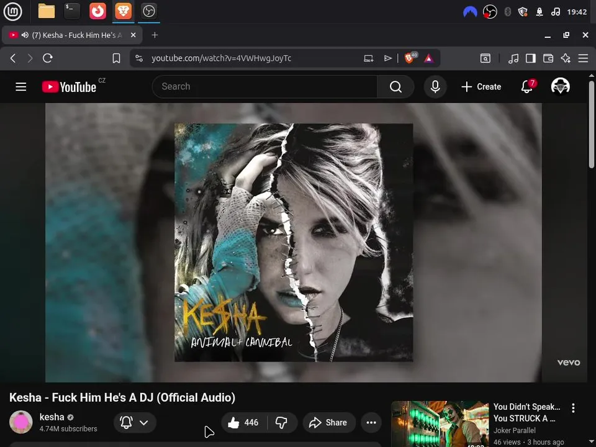Open Joker Parallel channel name
This screenshot has height=447, width=596.
point(514,430)
